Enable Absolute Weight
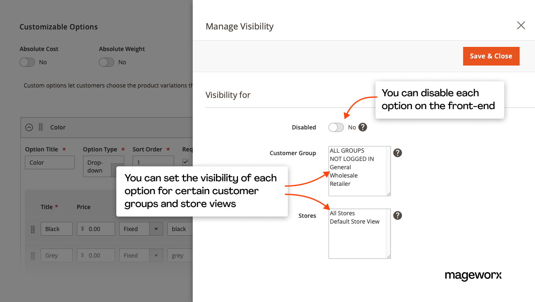The image size is (535, 302). pos(106,62)
